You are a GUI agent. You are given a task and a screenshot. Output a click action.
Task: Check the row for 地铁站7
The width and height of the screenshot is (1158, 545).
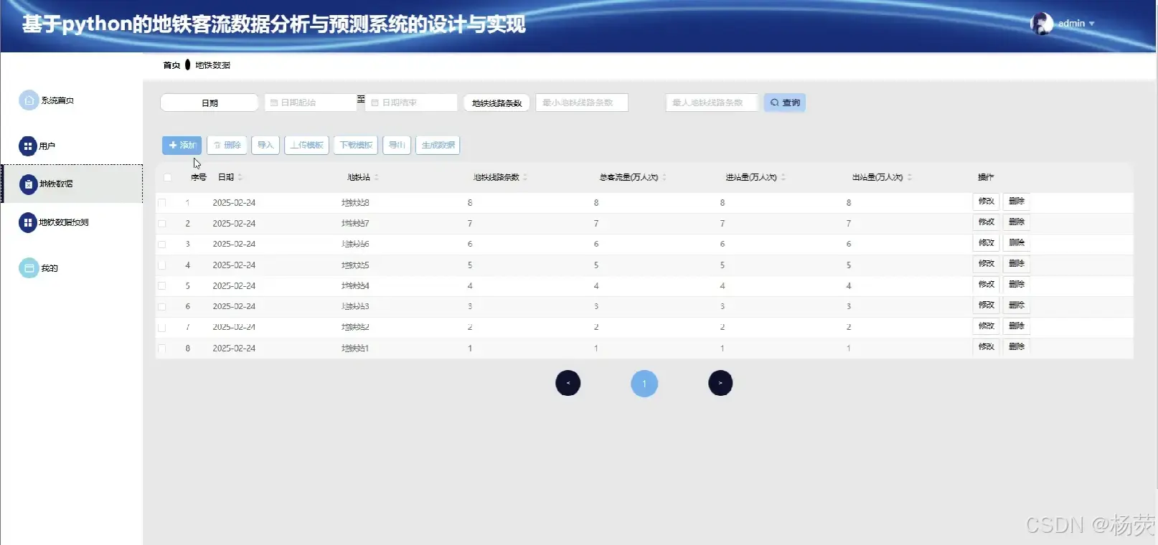pos(161,224)
